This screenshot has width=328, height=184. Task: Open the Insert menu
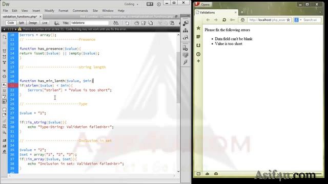pyautogui.click(x=36, y=11)
